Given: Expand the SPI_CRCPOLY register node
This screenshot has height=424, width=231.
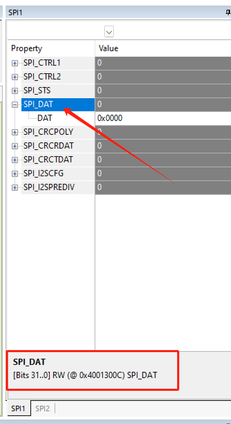Looking at the screenshot, I should [x=15, y=132].
